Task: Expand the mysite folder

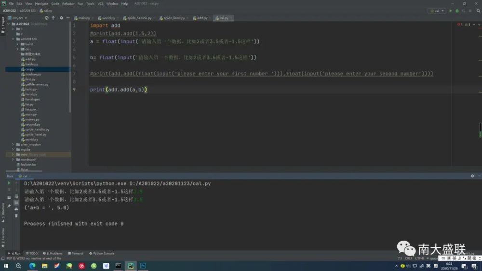Action: point(13,150)
